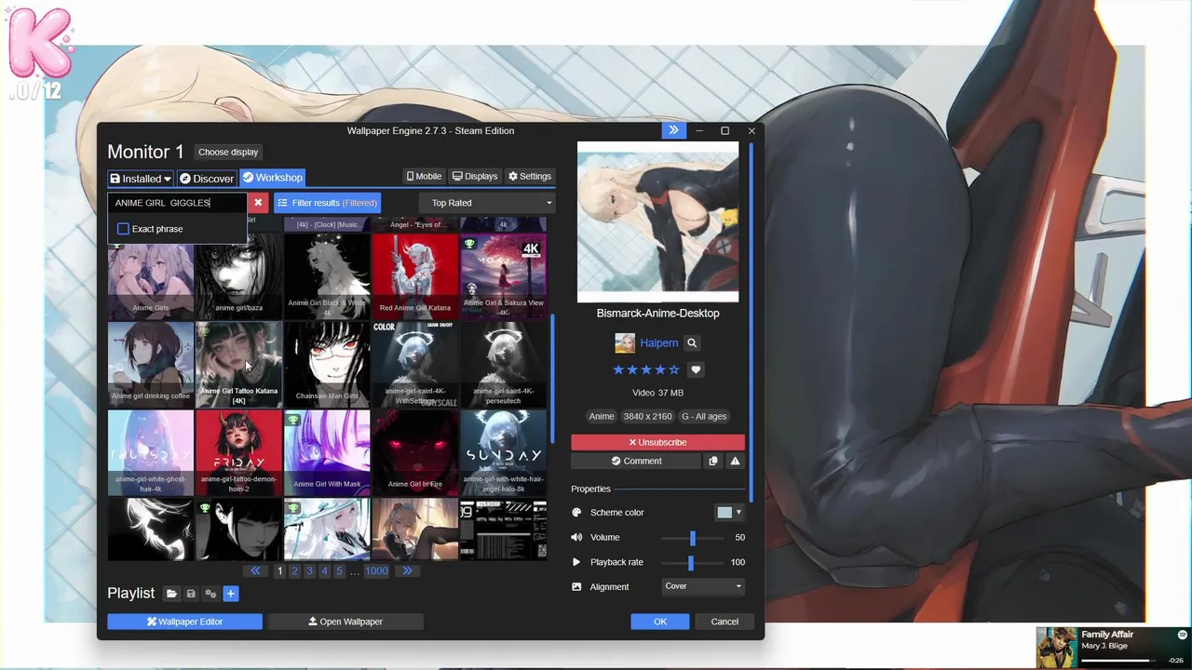Confirm with the OK button

[660, 622]
